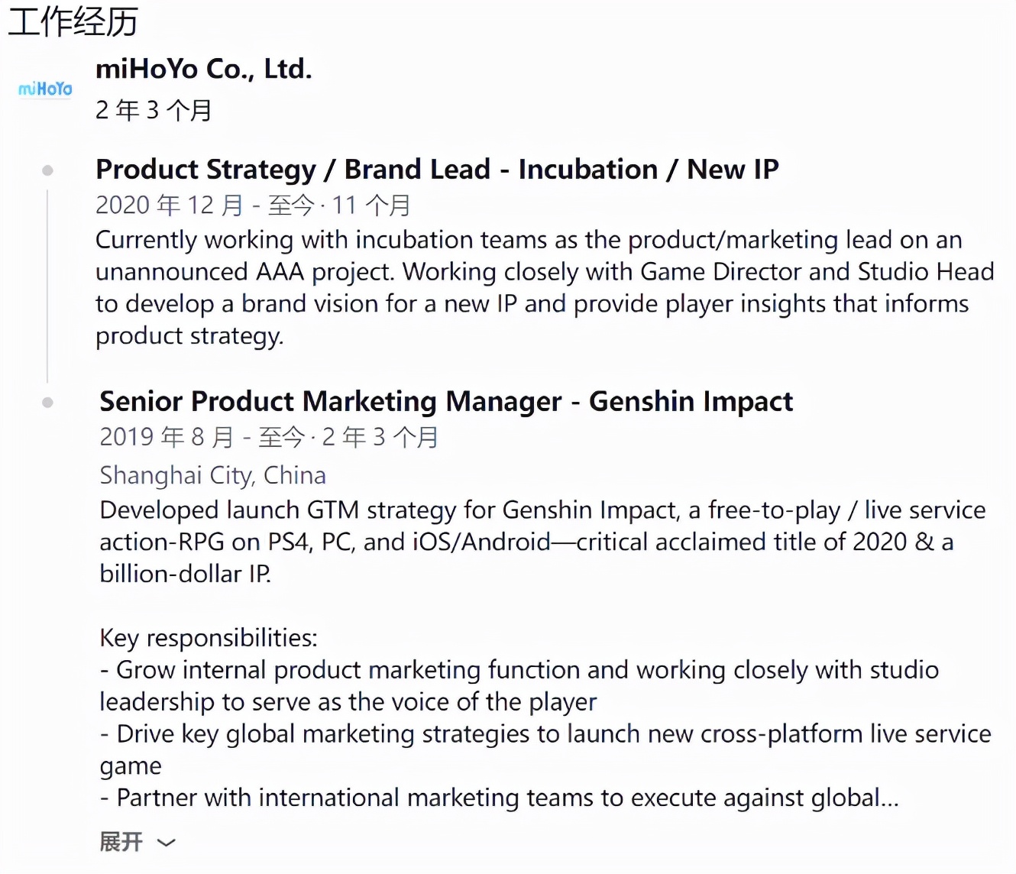Click the timeline bullet beside Product Strategy role
This screenshot has width=1016, height=874.
tap(47, 170)
